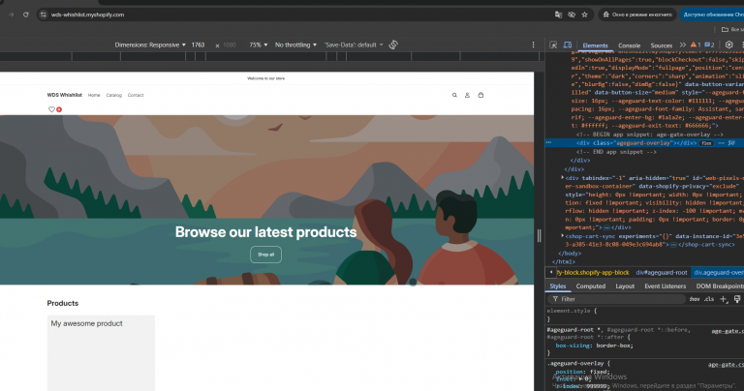Viewport: 744px width, 391px height.
Task: Click the ellipsis on the selected DOM row
Action: pos(549,142)
